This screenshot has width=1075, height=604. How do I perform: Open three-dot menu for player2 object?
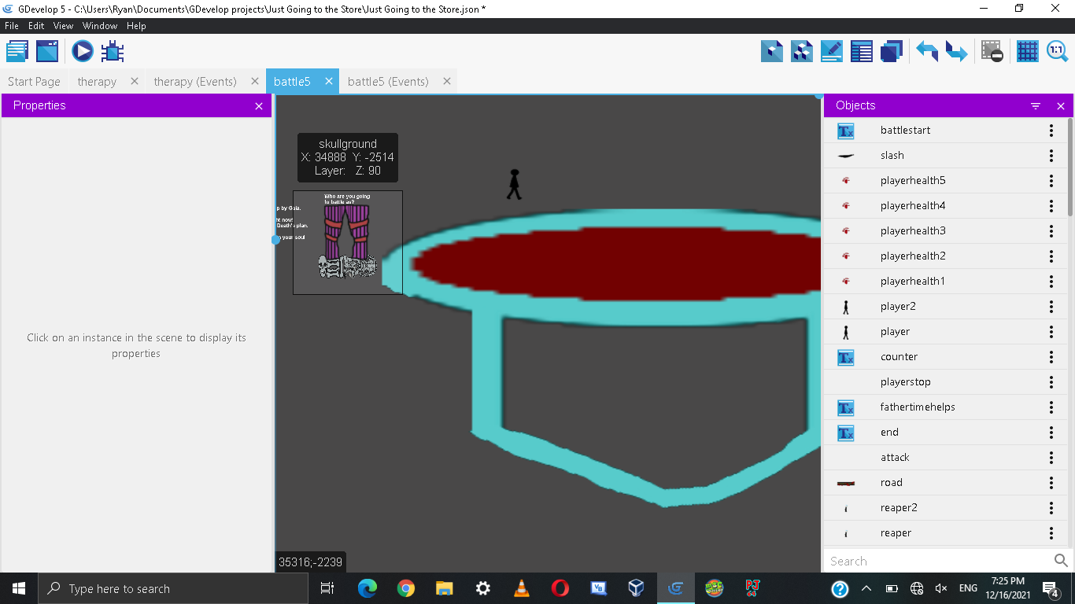(x=1051, y=307)
